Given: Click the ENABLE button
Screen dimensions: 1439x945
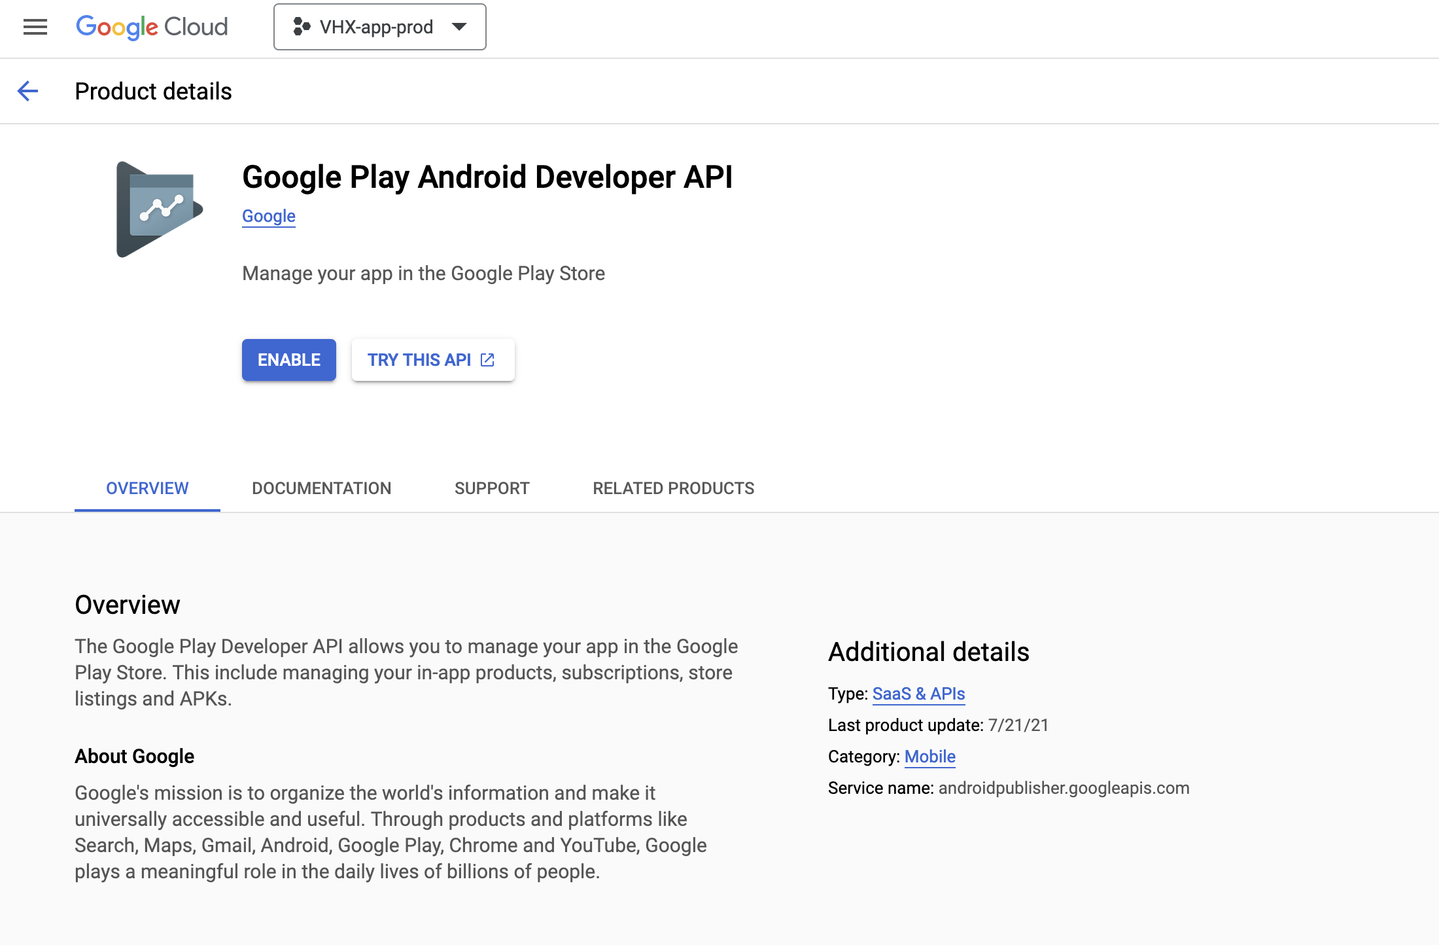Looking at the screenshot, I should 289,360.
